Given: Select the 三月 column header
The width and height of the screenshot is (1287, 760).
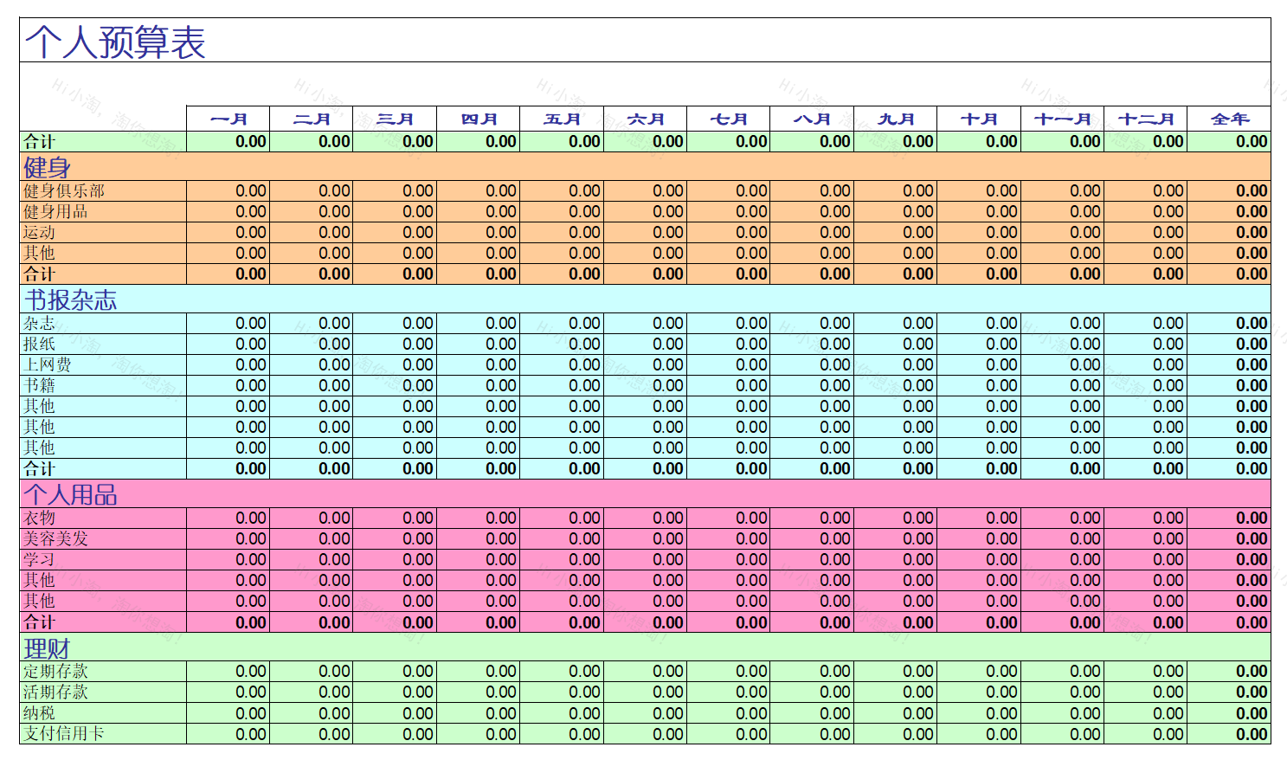Looking at the screenshot, I should pyautogui.click(x=395, y=119).
